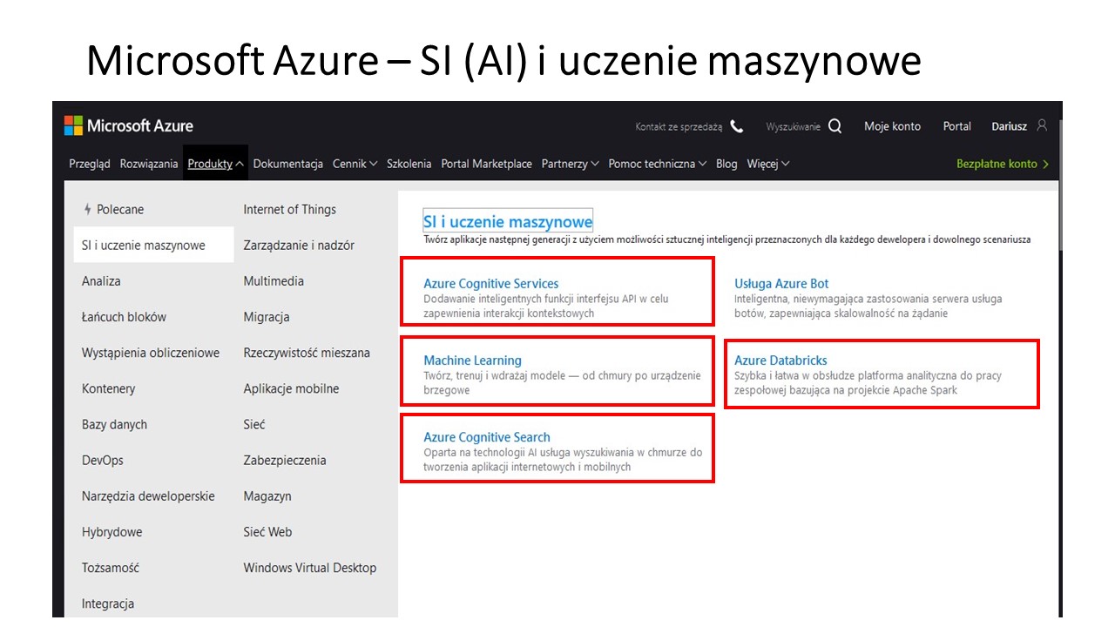The height and width of the screenshot is (627, 1115).
Task: Select SI i uczenie maszynowe category
Action: coord(153,246)
